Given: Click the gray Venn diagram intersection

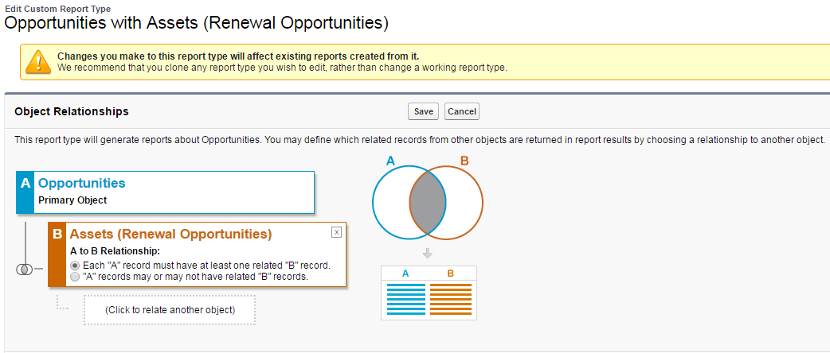Looking at the screenshot, I should [428, 203].
